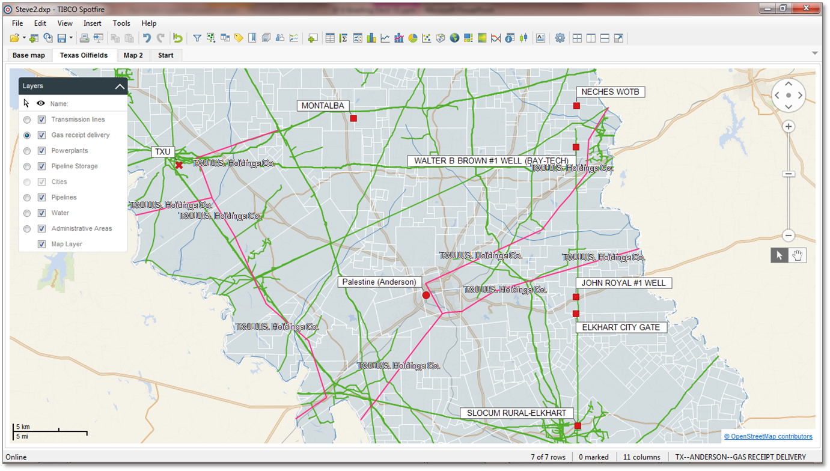Toggle Transmission lines layer visibility checkbox
Viewport: 830px width, 471px height.
point(41,120)
